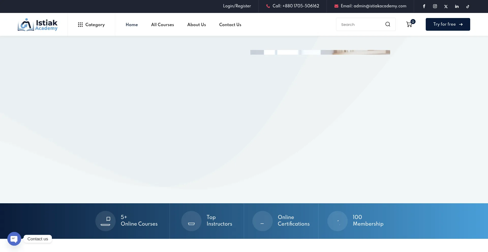Viewport: 488px width, 252px height.
Task: Open the Contact Us menu item
Action: [230, 25]
